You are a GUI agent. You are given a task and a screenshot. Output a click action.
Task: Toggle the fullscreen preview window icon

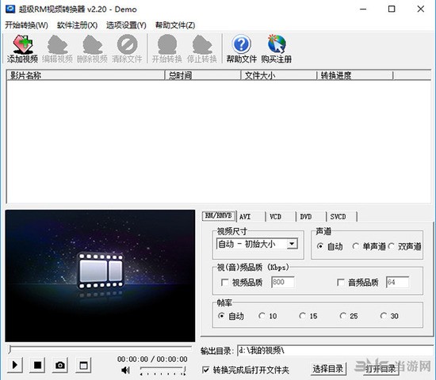(x=83, y=365)
